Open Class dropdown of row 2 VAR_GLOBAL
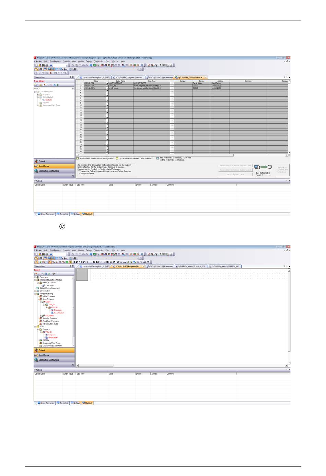This screenshot has height=476, width=326. click(x=107, y=86)
